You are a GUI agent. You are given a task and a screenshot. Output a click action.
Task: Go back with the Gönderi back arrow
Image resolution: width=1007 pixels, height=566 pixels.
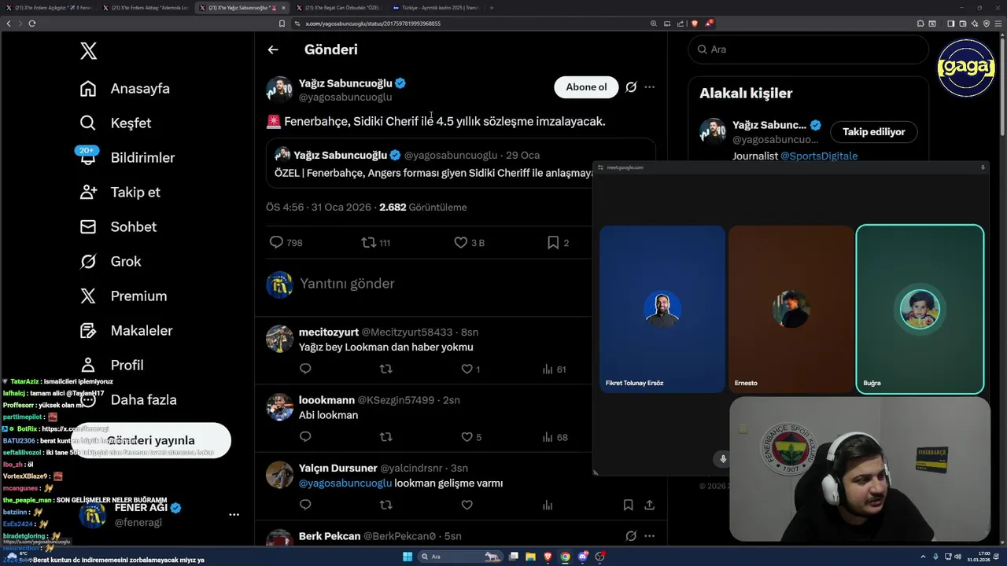[x=273, y=50]
